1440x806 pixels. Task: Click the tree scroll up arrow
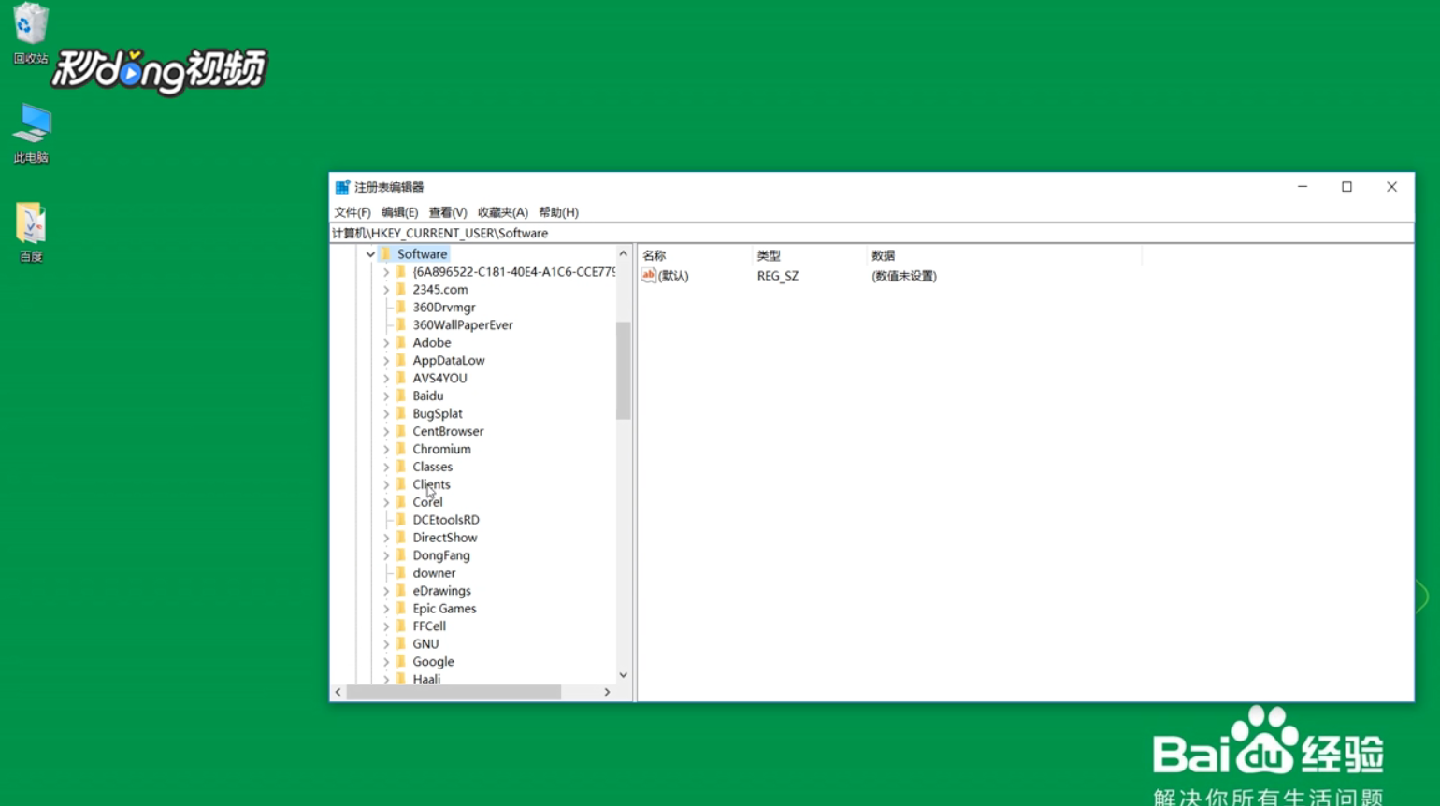(624, 253)
